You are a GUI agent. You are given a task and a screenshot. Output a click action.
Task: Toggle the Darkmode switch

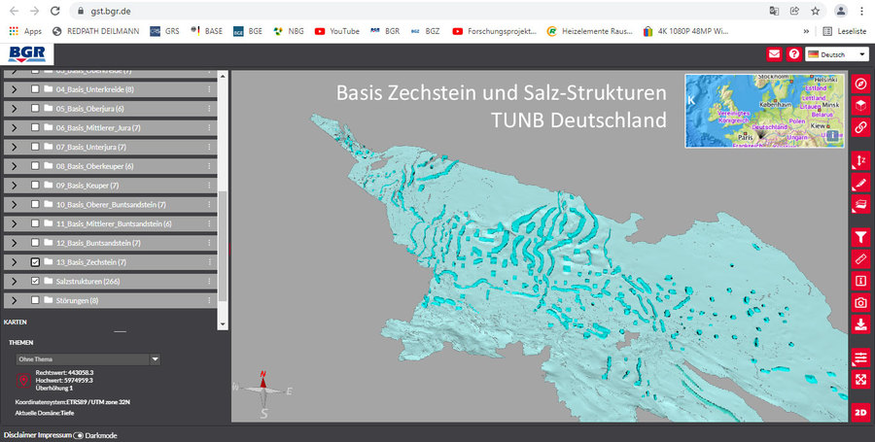point(79,434)
